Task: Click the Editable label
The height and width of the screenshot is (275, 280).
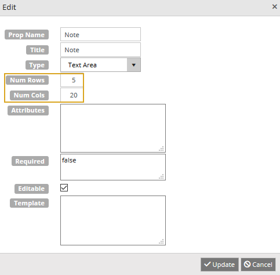Action: [x=31, y=189]
